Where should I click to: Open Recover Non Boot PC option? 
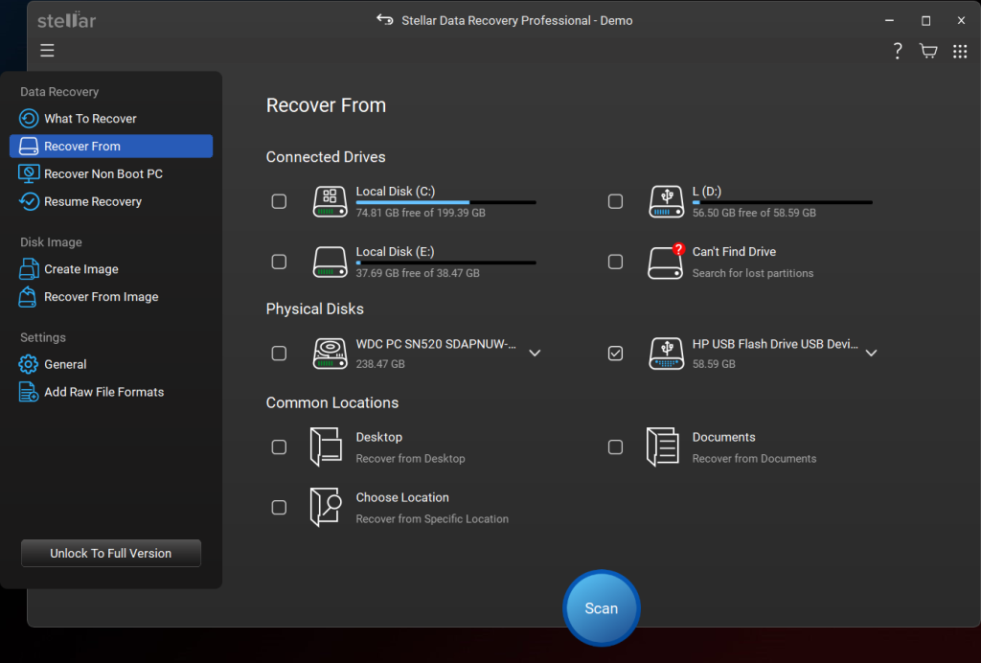(x=111, y=173)
